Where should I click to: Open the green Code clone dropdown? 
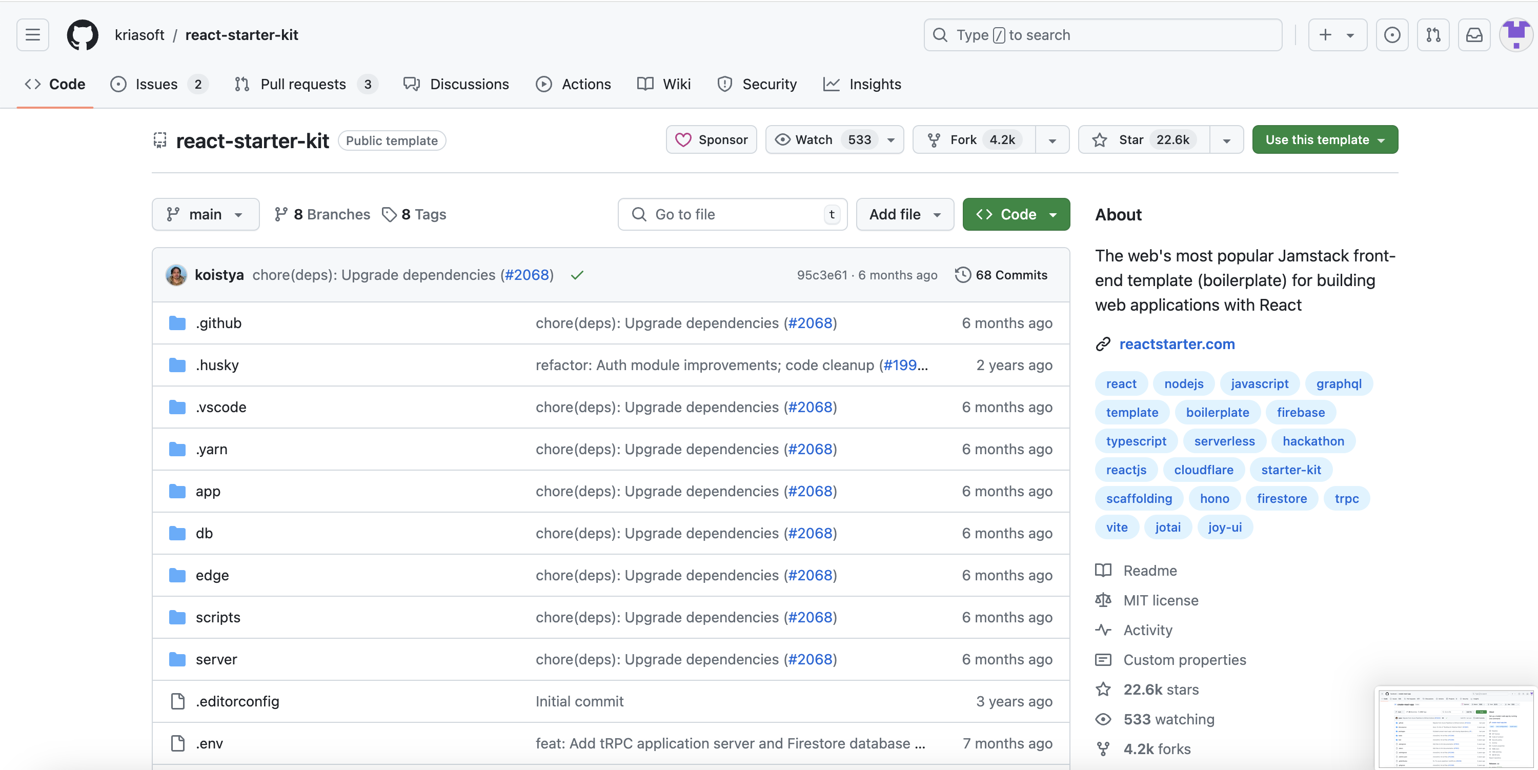pyautogui.click(x=1016, y=214)
